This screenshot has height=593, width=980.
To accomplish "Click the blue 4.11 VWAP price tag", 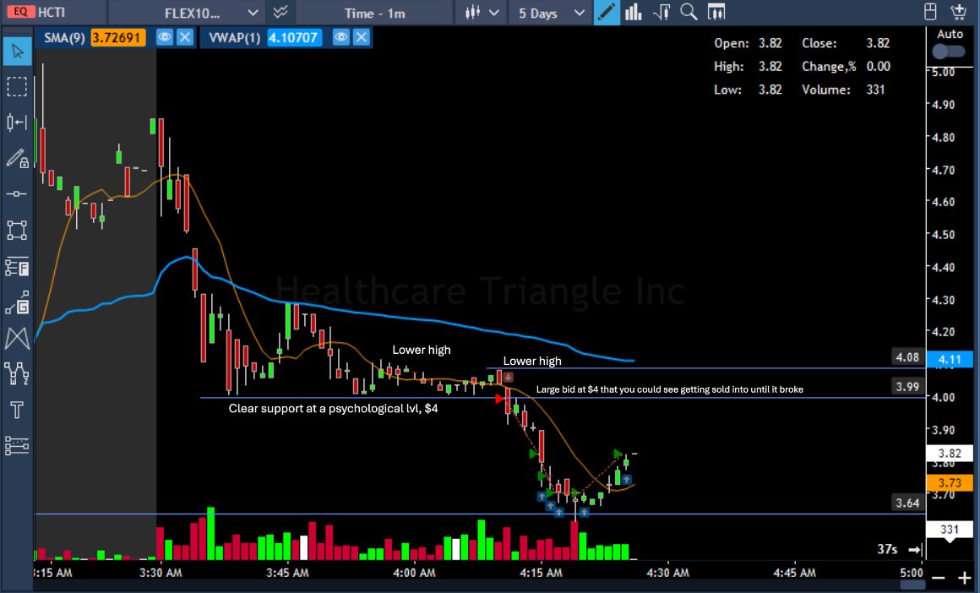I will click(x=950, y=359).
